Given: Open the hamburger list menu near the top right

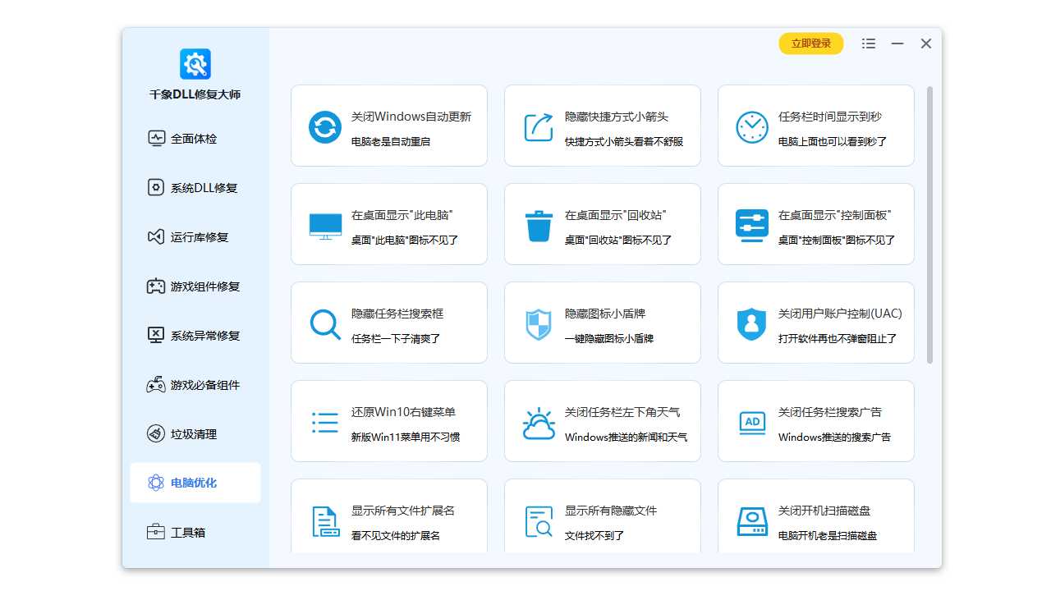Looking at the screenshot, I should [x=868, y=44].
